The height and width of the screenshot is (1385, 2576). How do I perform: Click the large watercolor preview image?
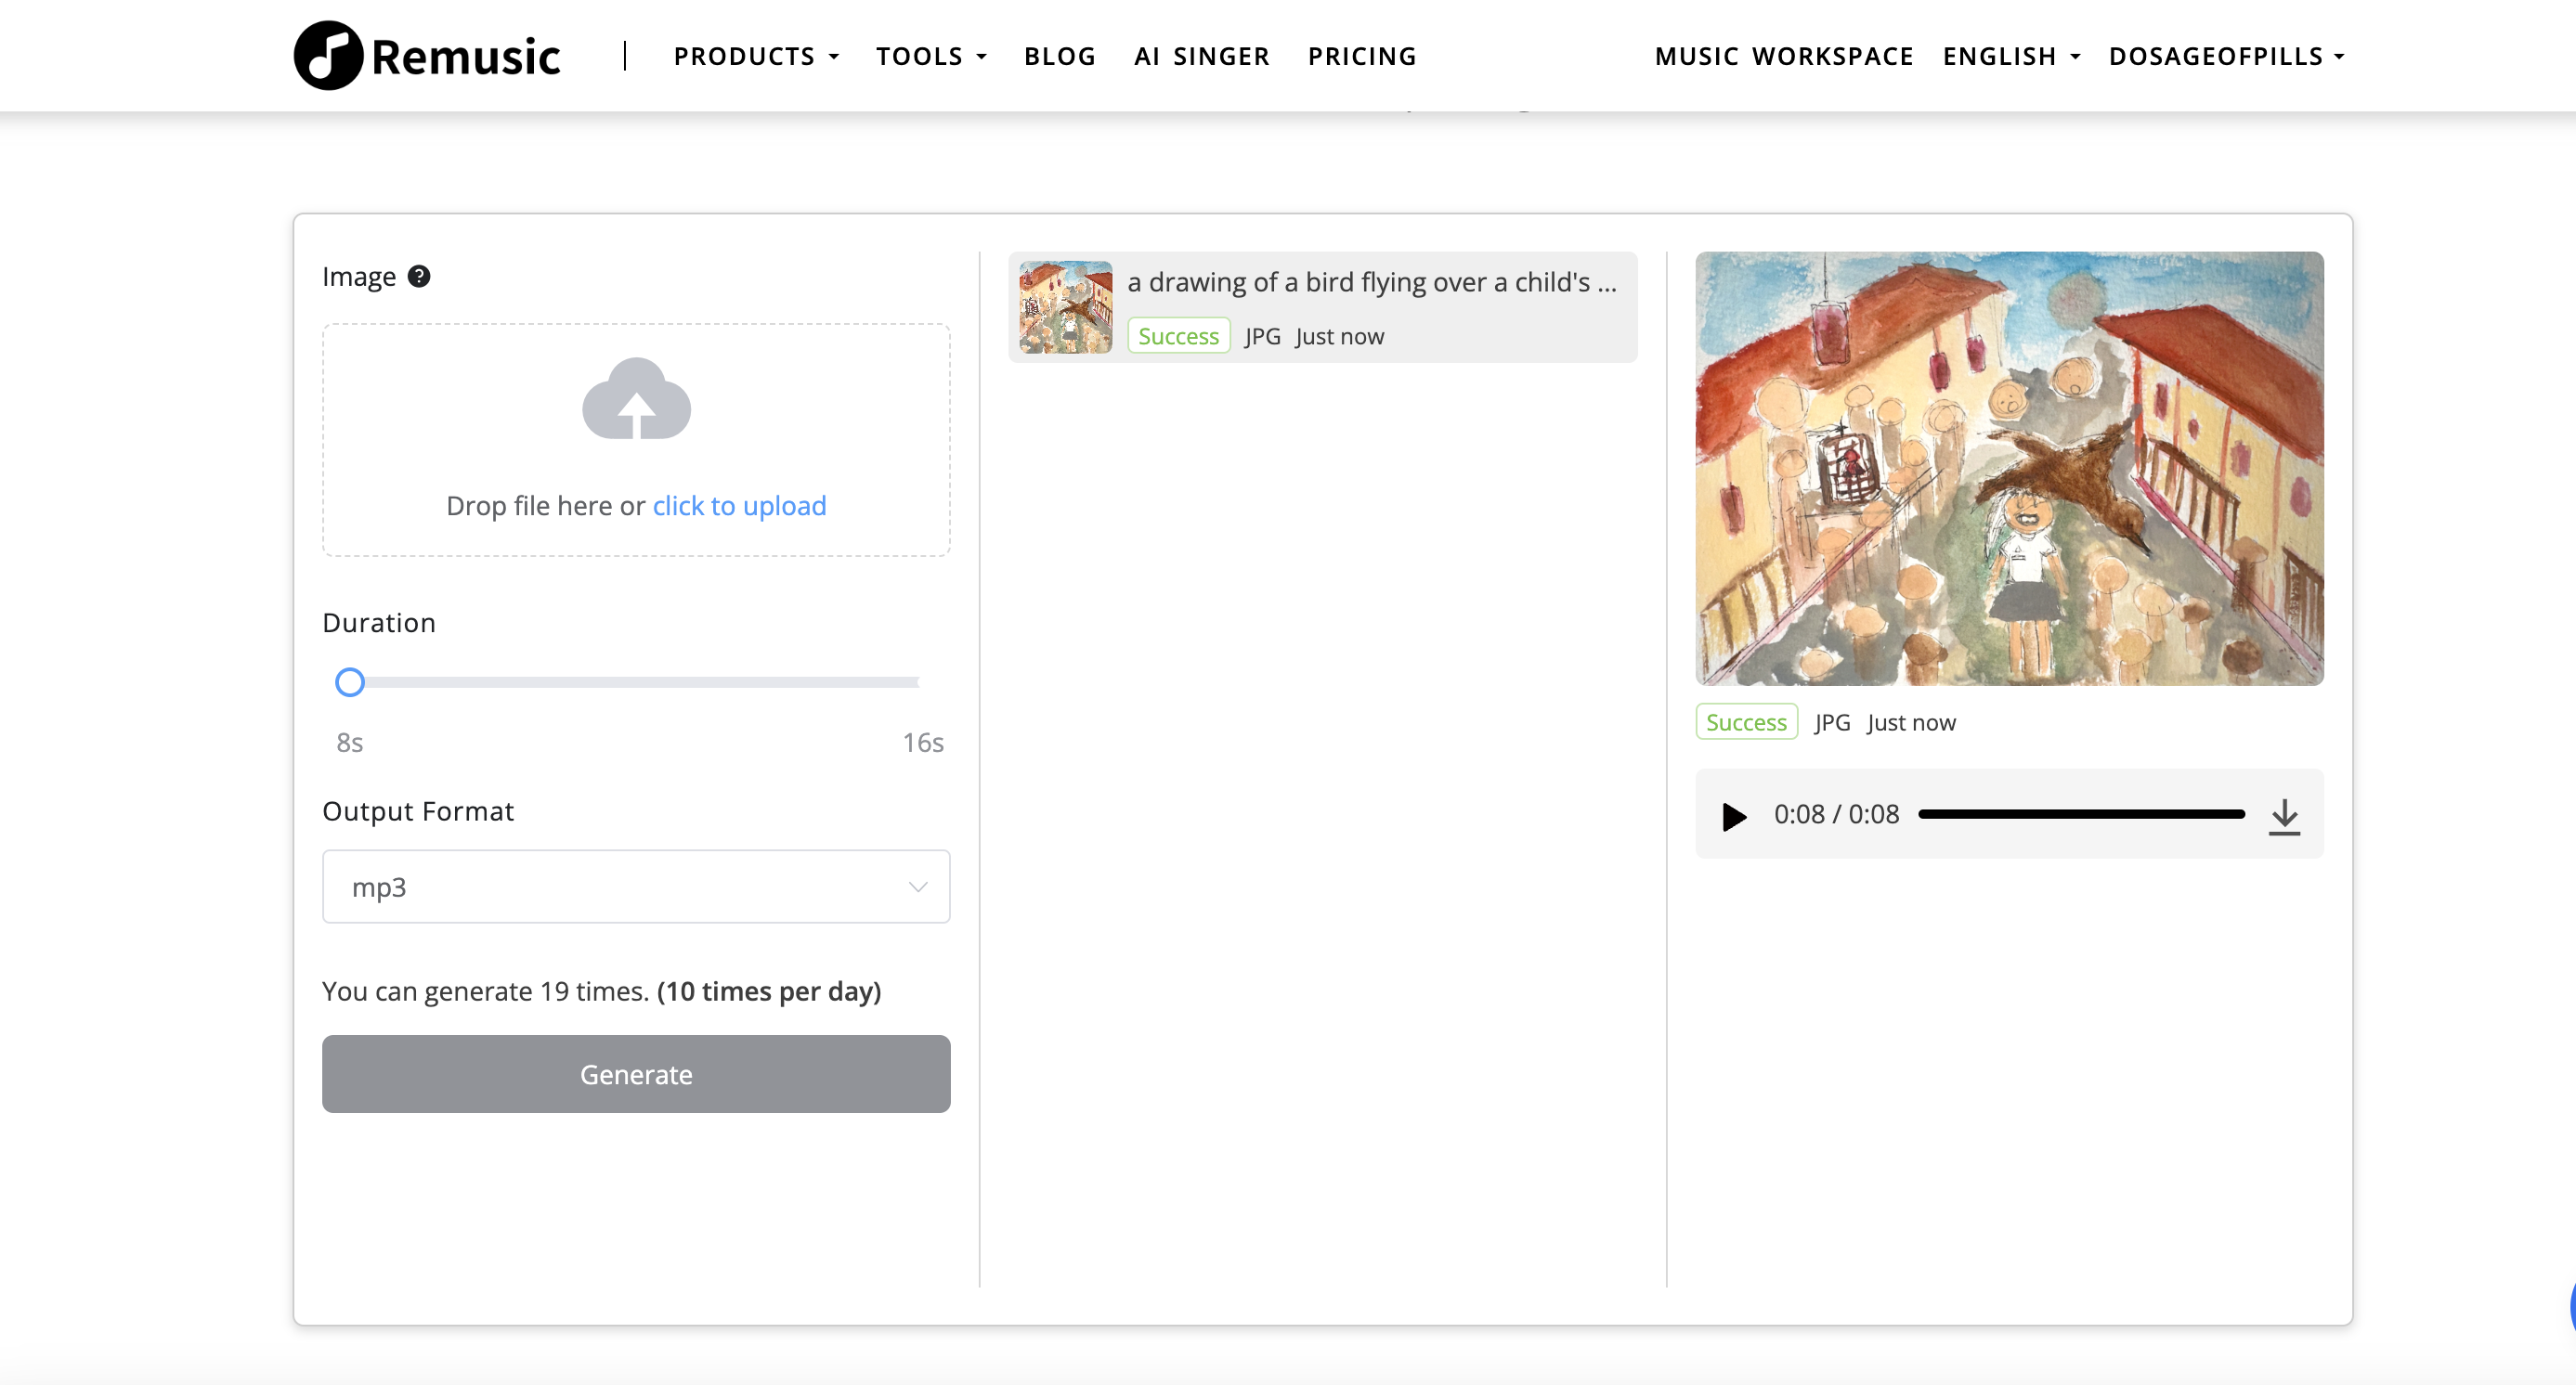(2008, 468)
